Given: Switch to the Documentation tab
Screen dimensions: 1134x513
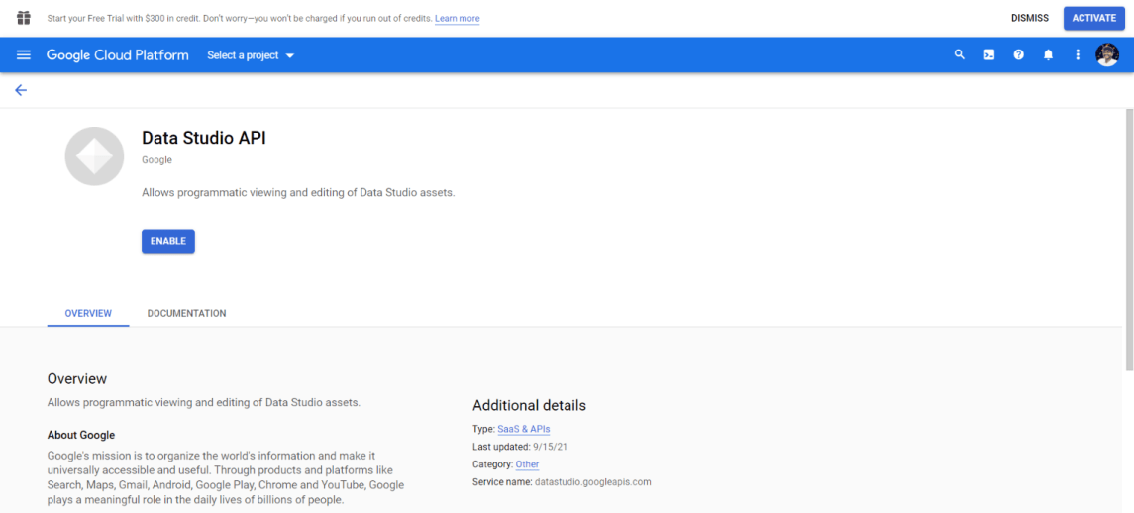Looking at the screenshot, I should [186, 313].
